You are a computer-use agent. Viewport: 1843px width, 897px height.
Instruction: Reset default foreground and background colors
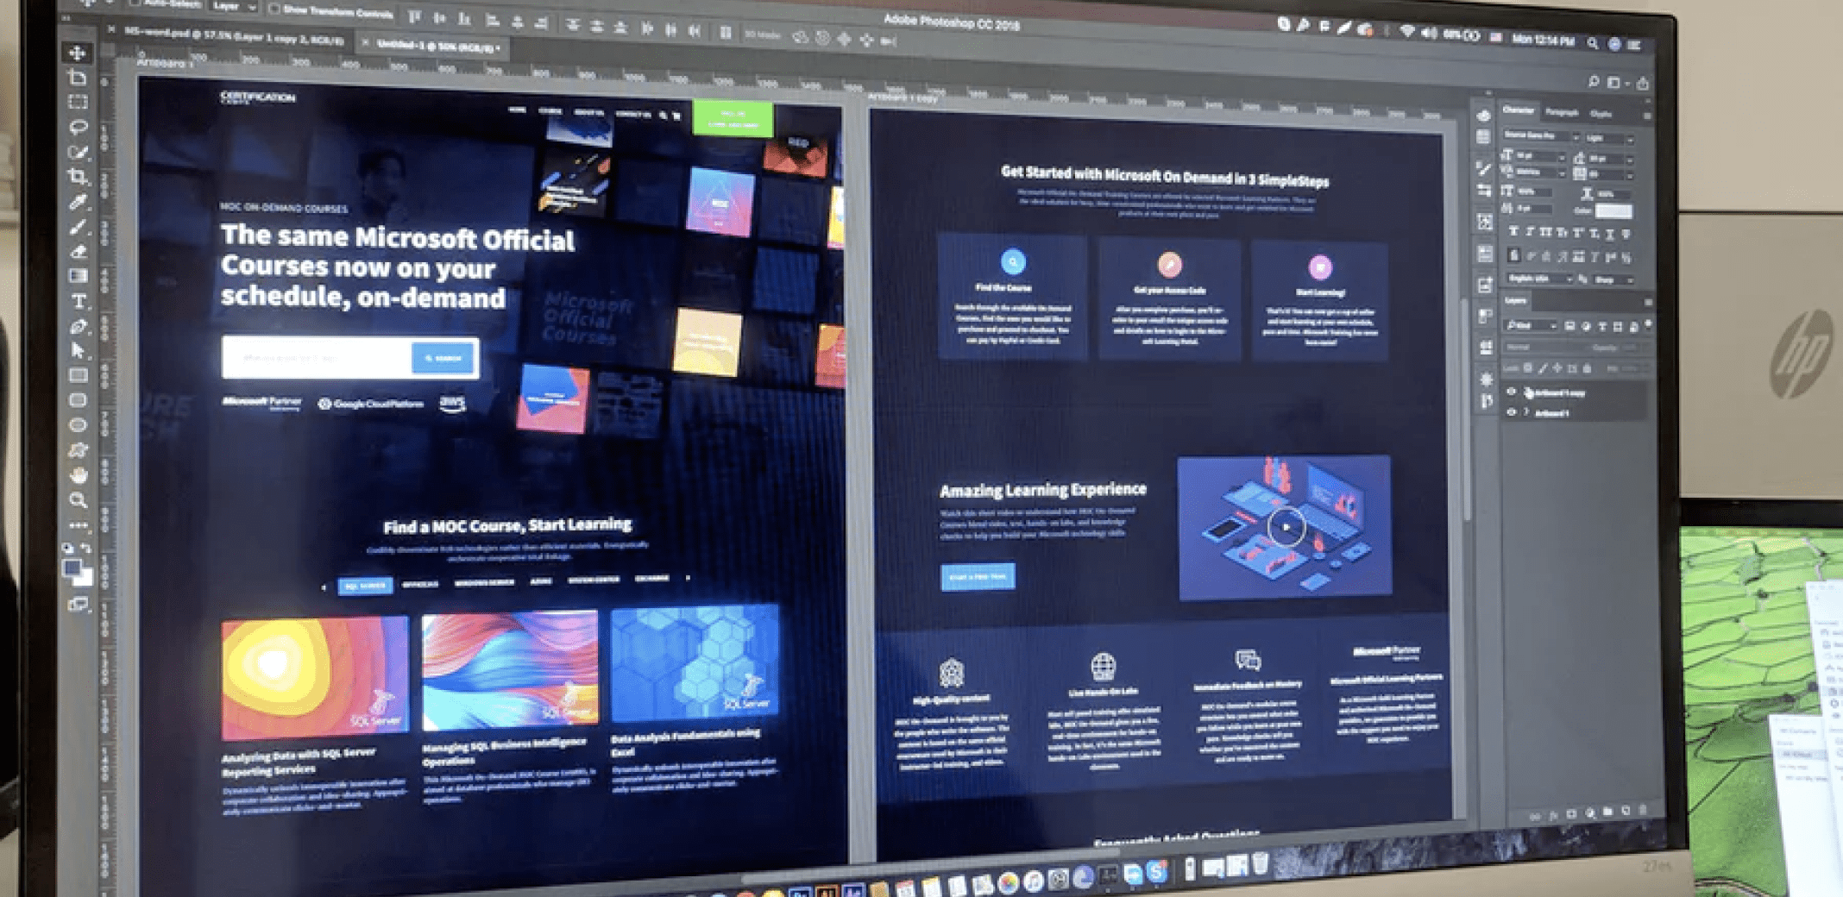[x=67, y=548]
